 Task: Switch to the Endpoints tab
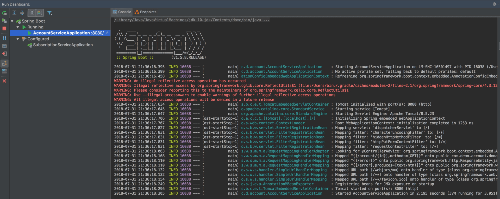click(146, 12)
